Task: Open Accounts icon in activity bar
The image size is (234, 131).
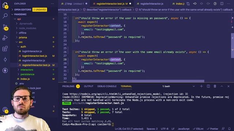Action: click(5, 110)
